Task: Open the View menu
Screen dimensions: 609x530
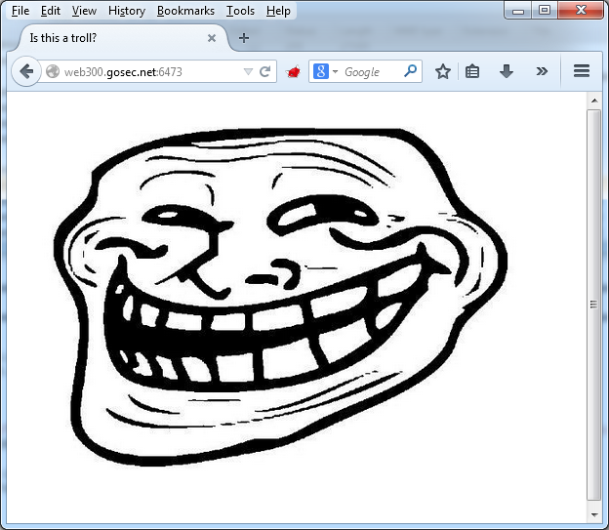Action: click(84, 11)
